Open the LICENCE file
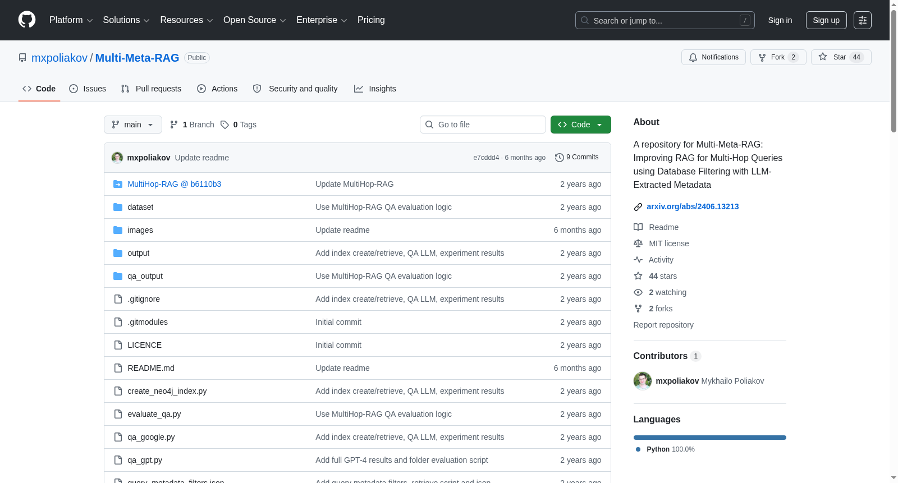 tap(145, 345)
